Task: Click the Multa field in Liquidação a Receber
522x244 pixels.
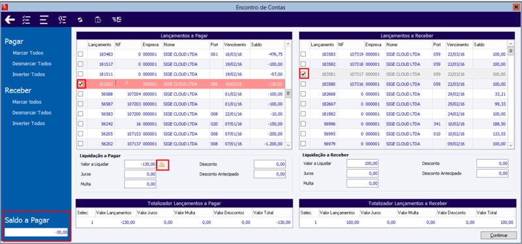Action: 363,183
